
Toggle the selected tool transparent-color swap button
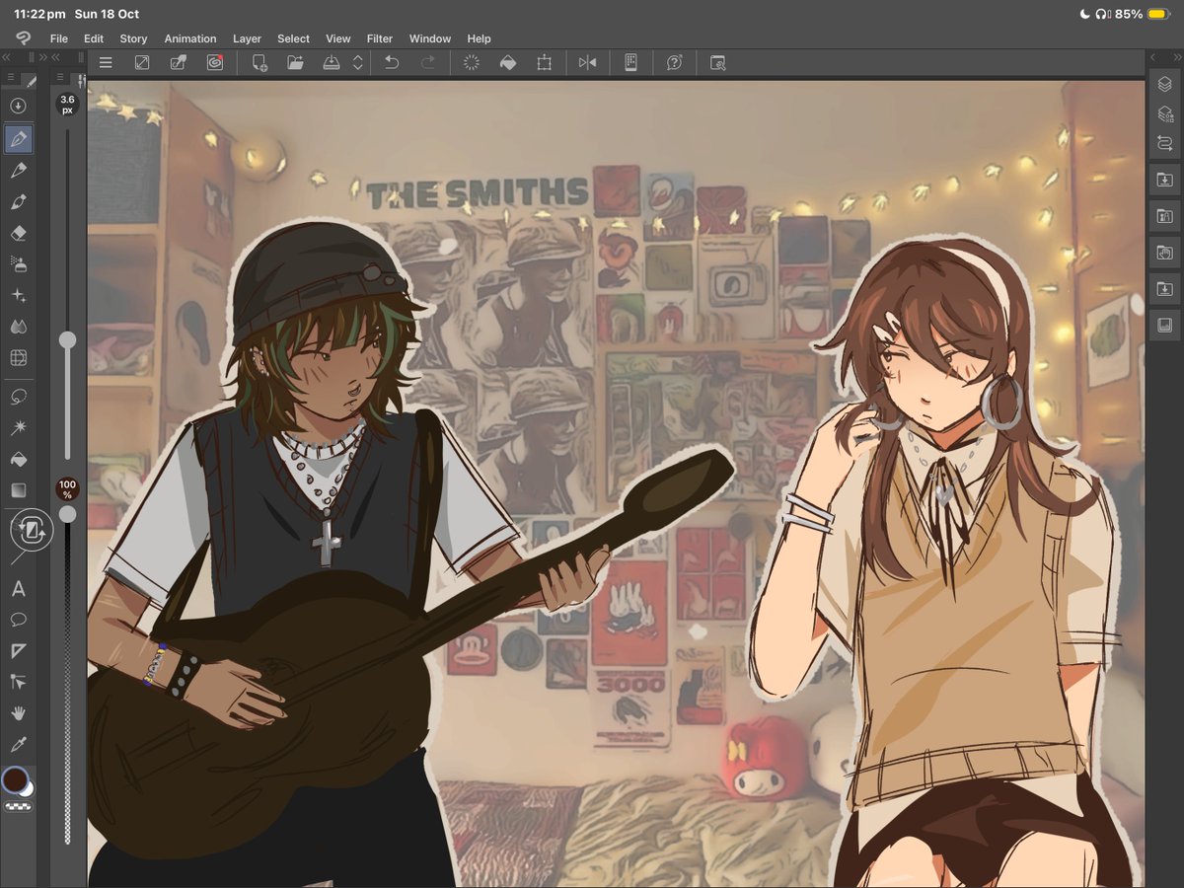click(31, 530)
